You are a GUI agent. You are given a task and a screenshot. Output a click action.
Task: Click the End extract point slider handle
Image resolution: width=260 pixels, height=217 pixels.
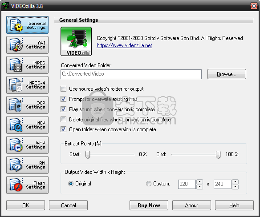pos(218,155)
